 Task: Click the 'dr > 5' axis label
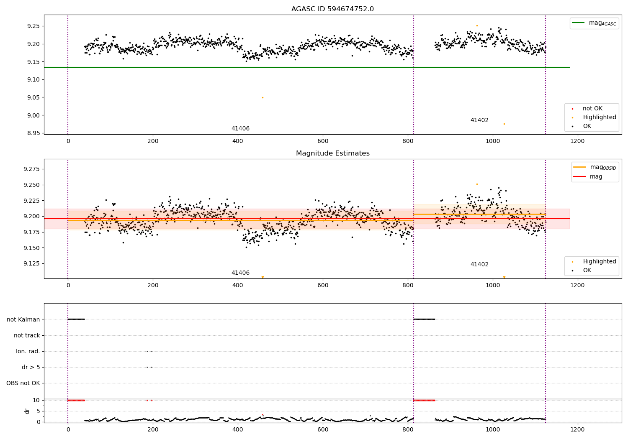coord(31,367)
